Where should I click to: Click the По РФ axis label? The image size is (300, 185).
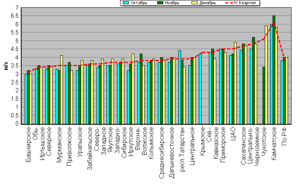click(x=284, y=136)
